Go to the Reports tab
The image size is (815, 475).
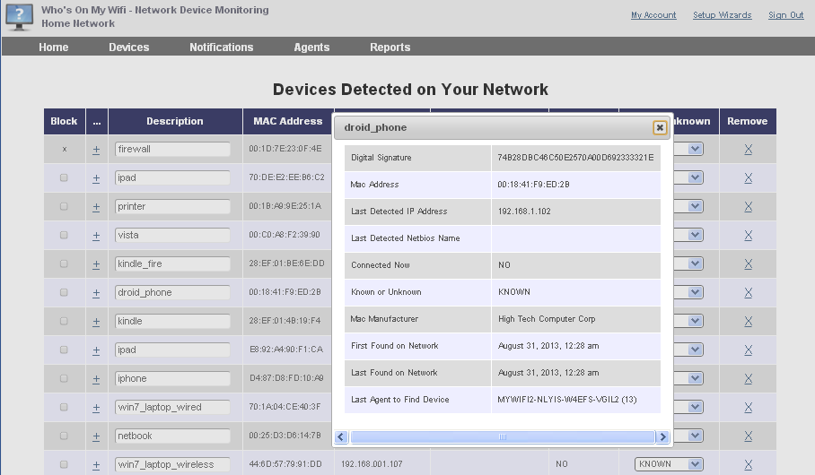pos(390,47)
